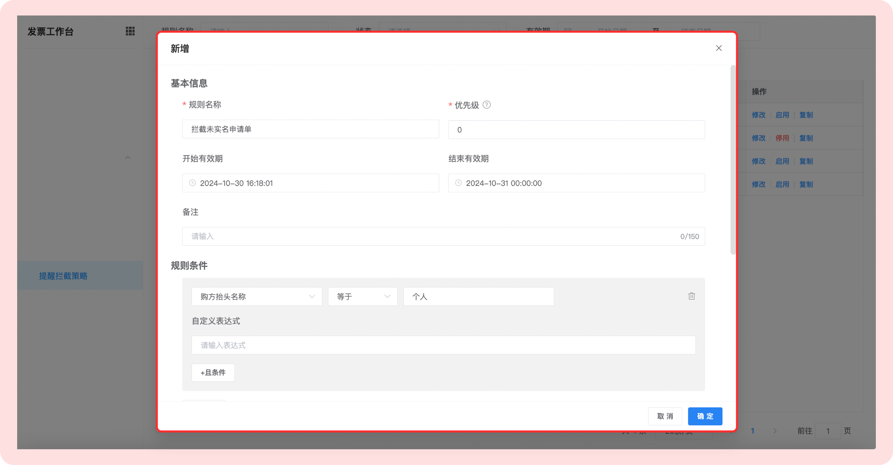Viewport: 893px width, 465px height.
Task: Click the 前往 page number input
Action: (827, 431)
